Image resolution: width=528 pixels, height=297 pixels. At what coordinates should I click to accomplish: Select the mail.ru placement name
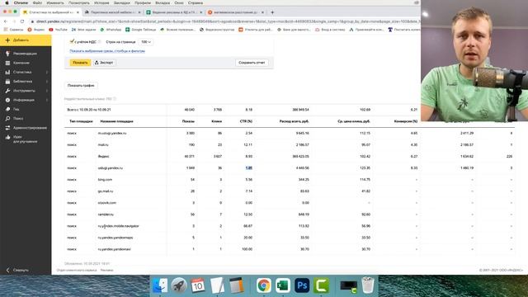(103, 145)
